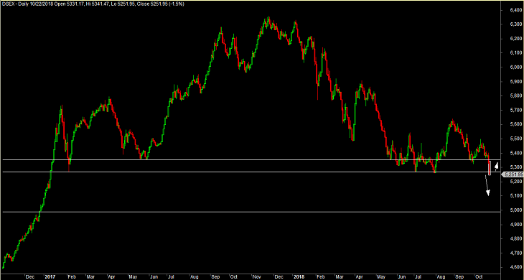Click the 6,000 price axis label
This screenshot has width=524, height=280.
click(512, 67)
